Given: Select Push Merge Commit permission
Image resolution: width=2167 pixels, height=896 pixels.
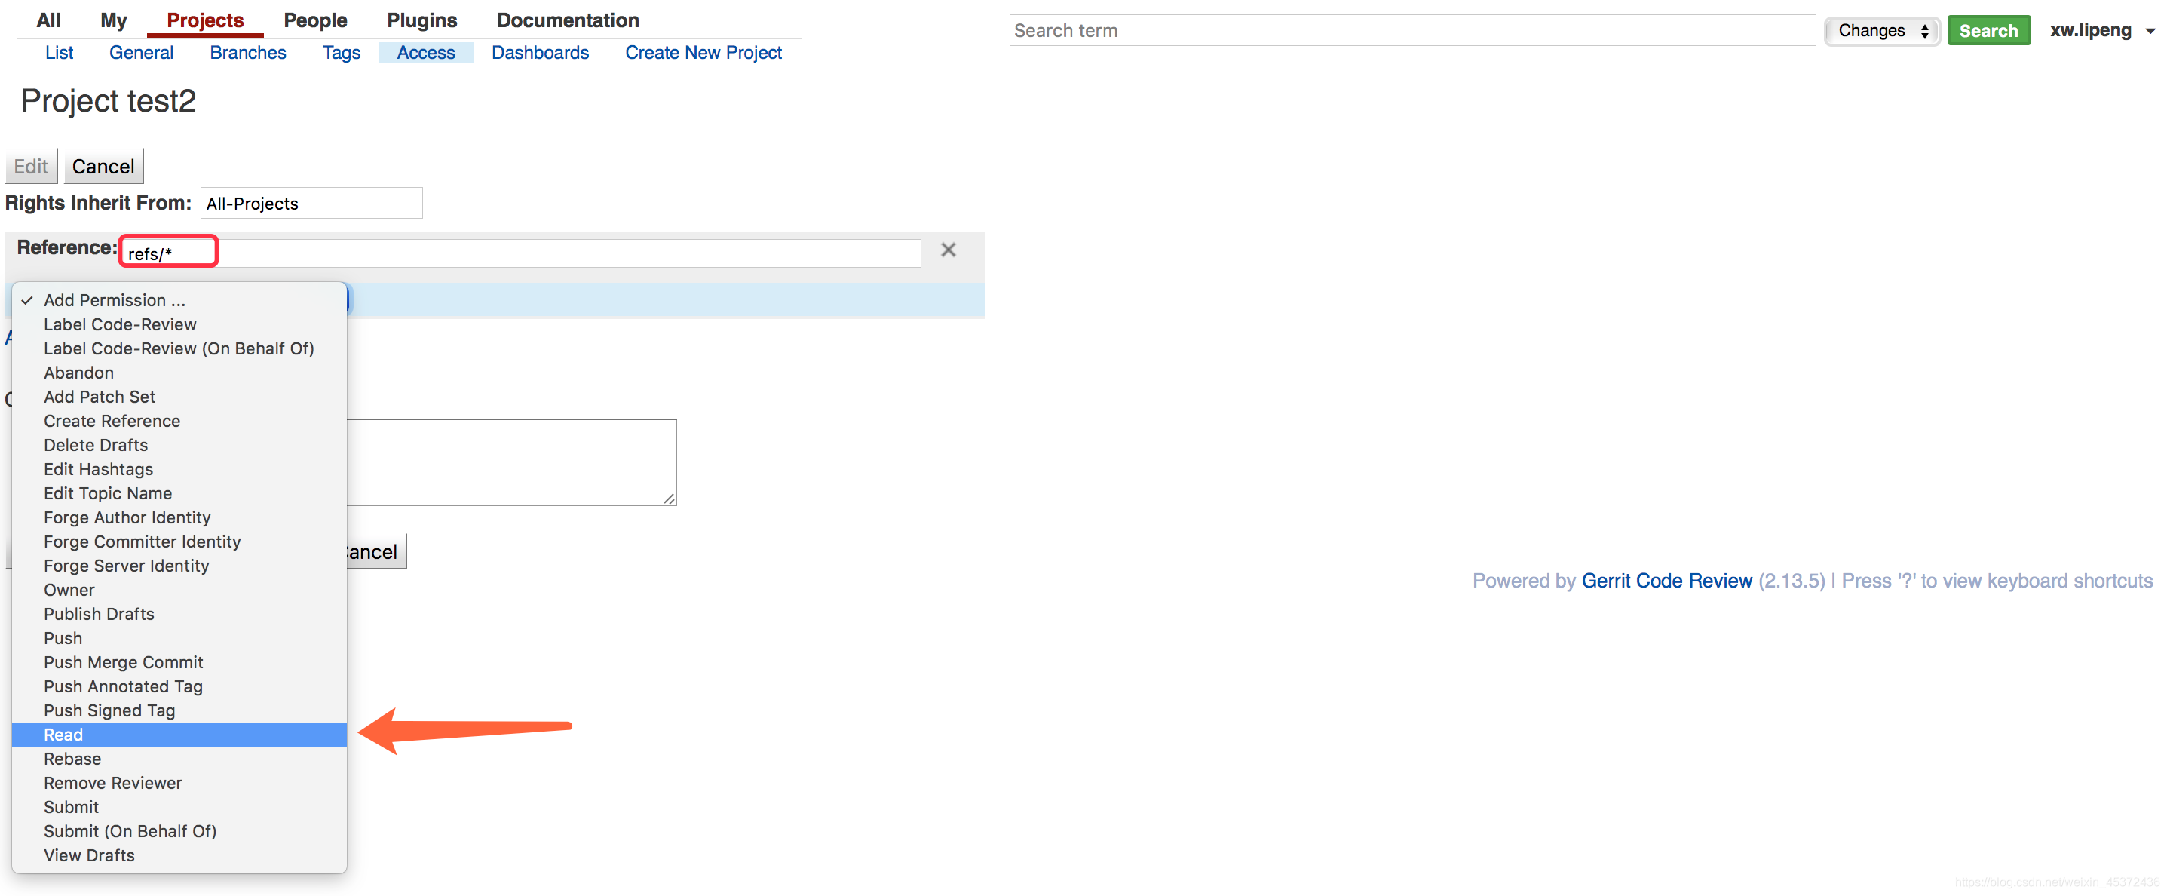Looking at the screenshot, I should pyautogui.click(x=123, y=662).
